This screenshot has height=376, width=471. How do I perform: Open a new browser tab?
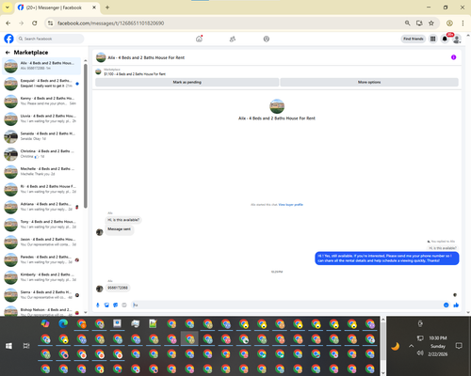click(x=107, y=8)
